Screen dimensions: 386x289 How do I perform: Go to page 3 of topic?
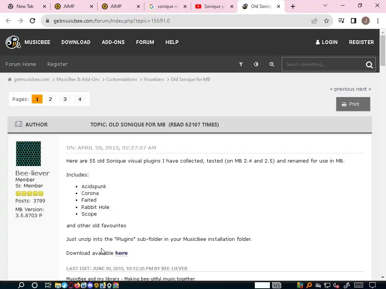pos(65,99)
